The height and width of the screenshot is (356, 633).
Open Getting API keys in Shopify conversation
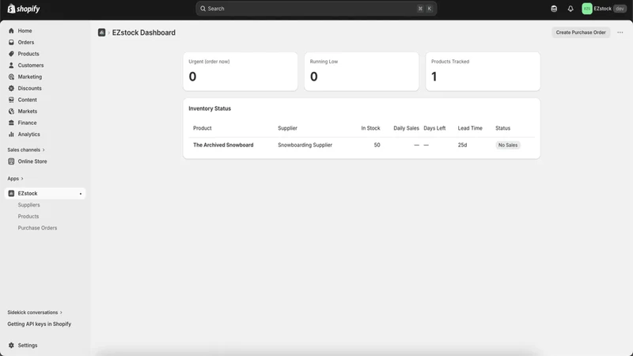point(39,324)
